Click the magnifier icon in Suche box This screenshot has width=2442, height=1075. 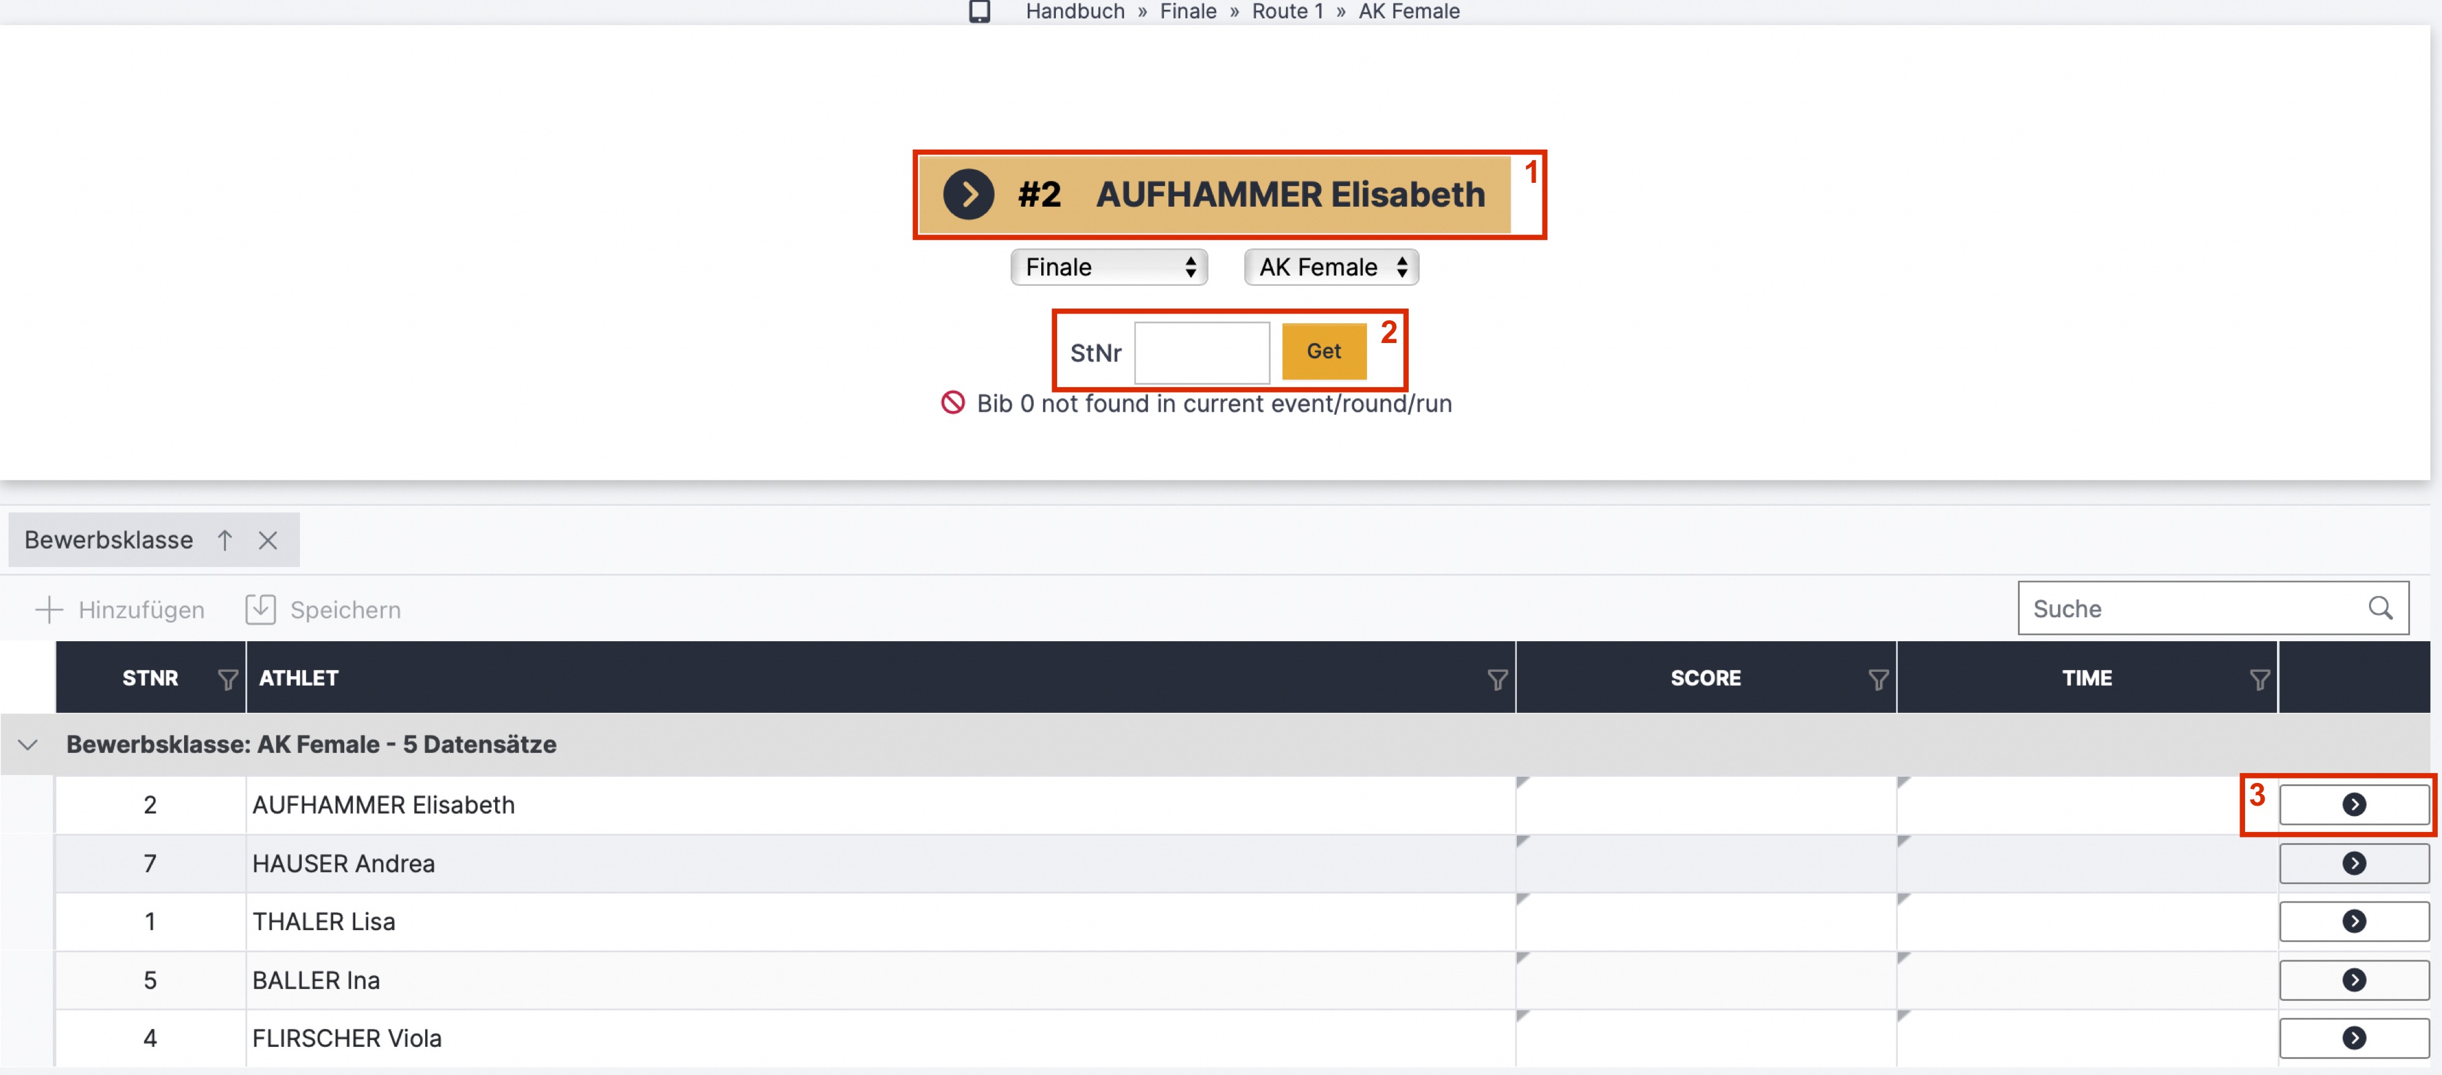pyautogui.click(x=2379, y=607)
